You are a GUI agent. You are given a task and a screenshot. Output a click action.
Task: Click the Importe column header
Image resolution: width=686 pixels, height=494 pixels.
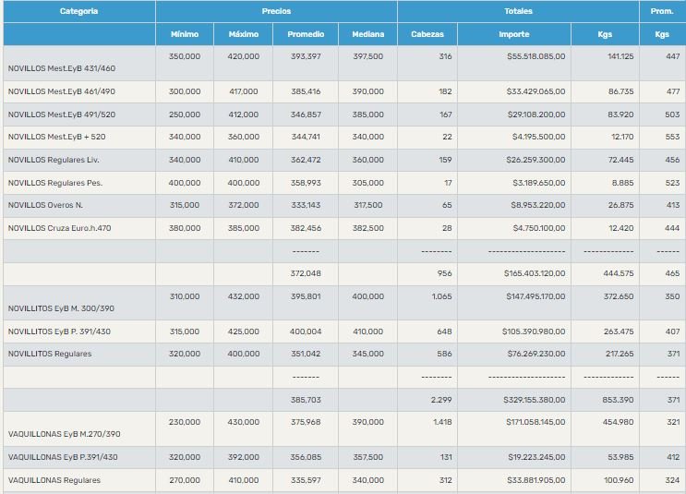pos(513,34)
